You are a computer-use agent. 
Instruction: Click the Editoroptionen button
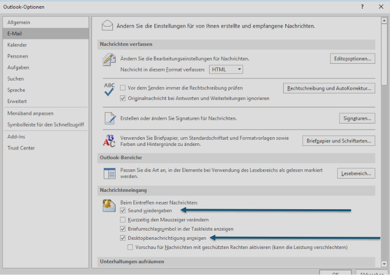[353, 59]
